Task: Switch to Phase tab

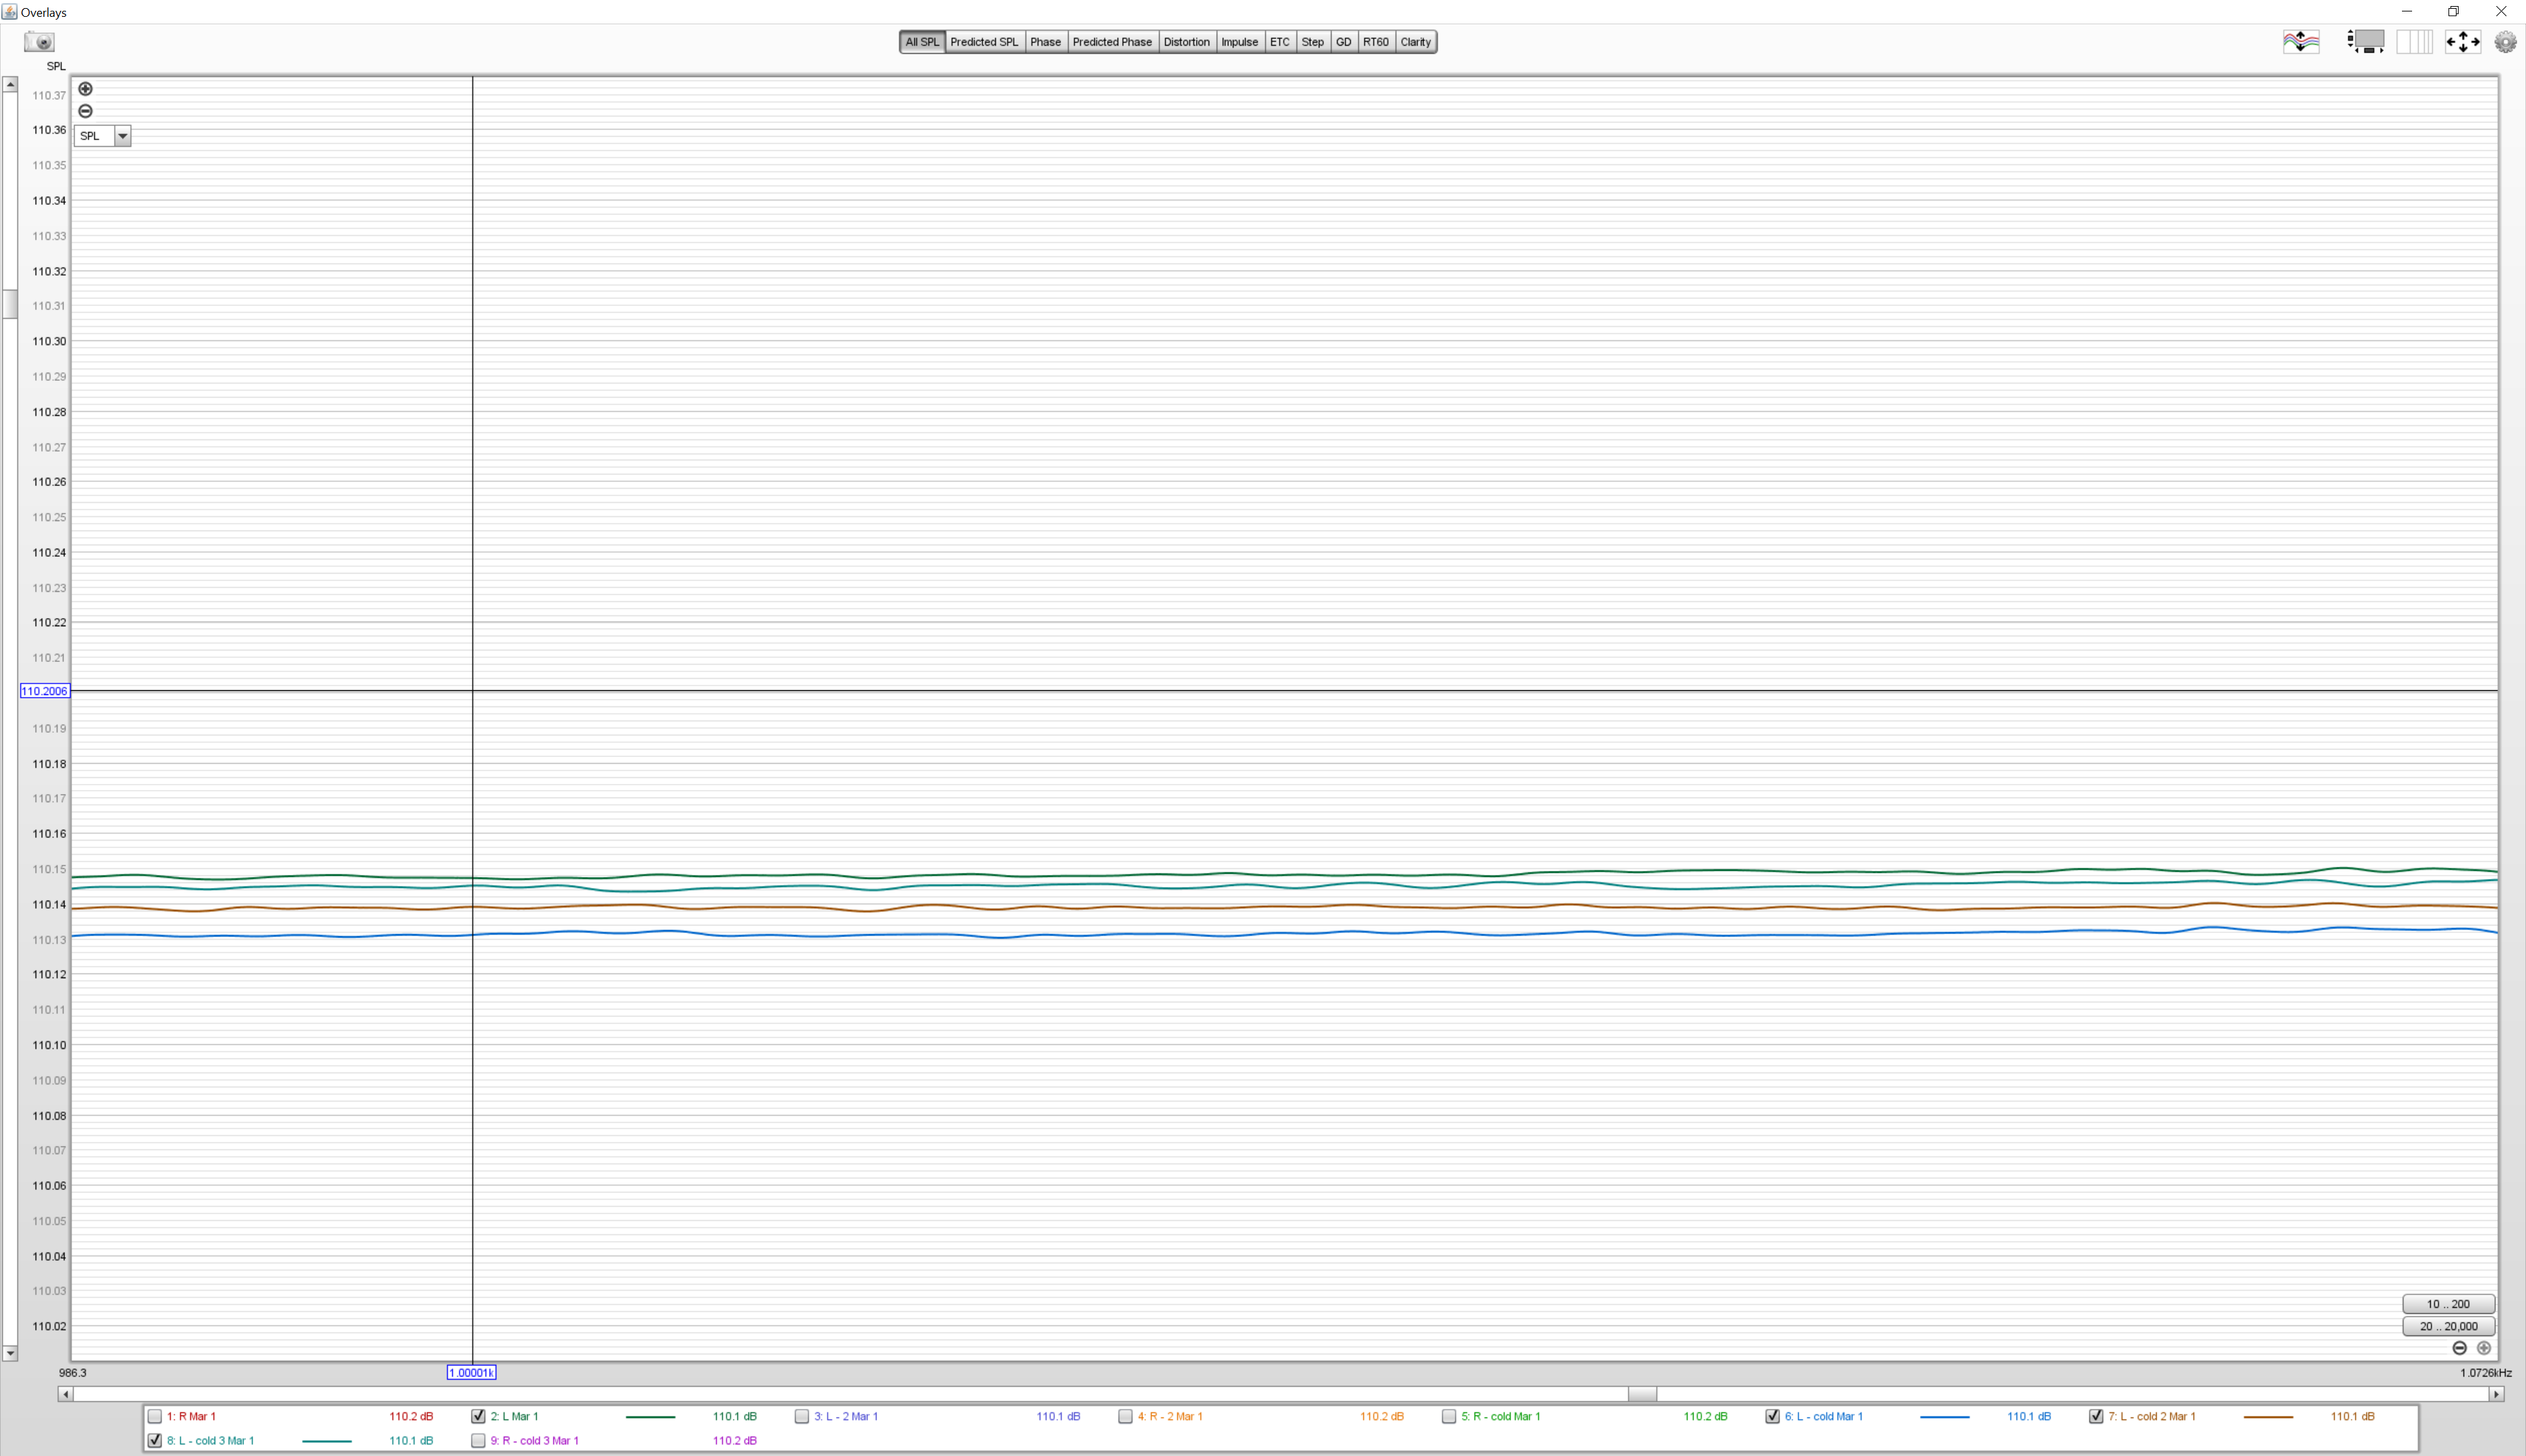Action: [1046, 42]
